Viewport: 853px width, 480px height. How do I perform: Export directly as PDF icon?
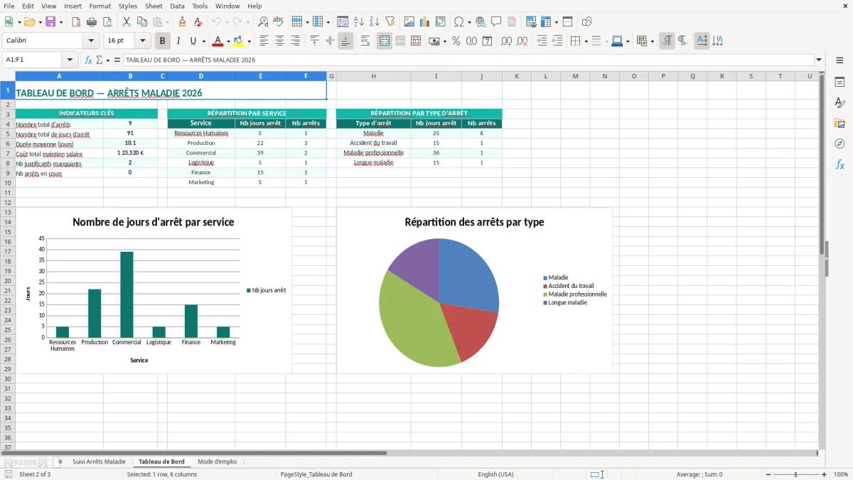(x=76, y=22)
